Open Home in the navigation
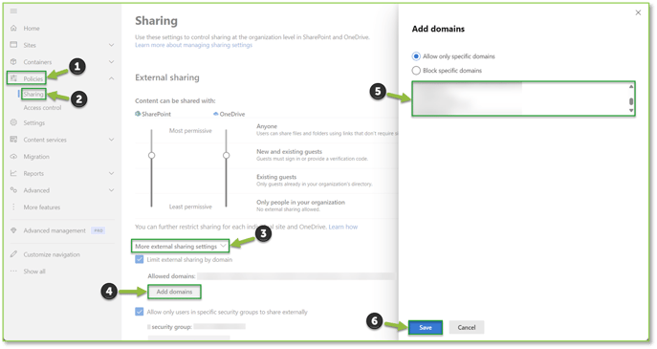The height and width of the screenshot is (349, 657). (x=32, y=28)
